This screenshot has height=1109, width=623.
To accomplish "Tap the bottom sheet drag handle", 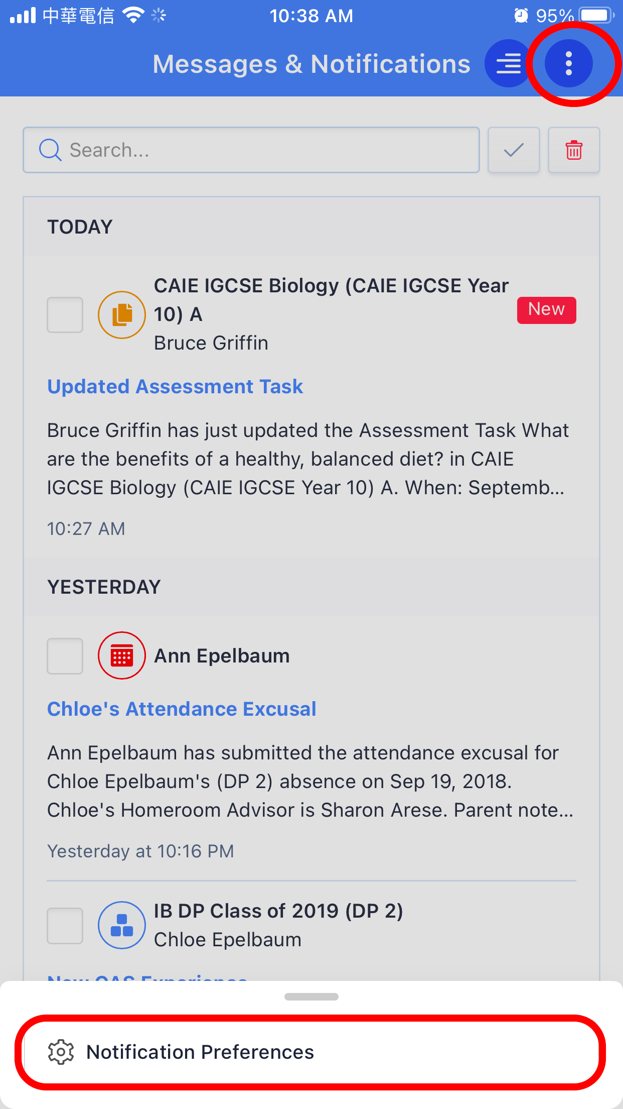I will click(311, 996).
